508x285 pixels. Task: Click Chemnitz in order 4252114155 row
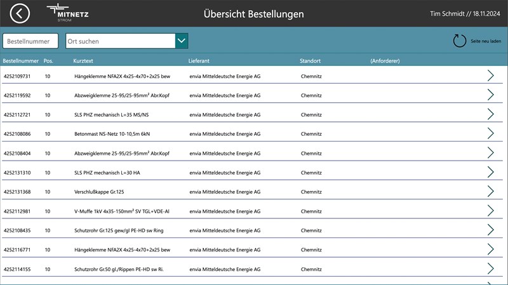[x=311, y=269]
